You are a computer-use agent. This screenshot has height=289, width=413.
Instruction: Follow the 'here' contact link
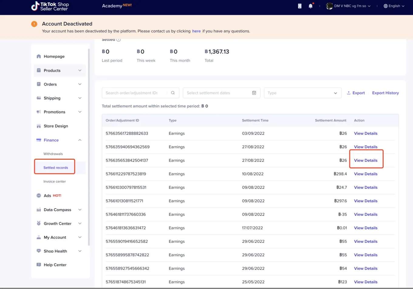[196, 31]
